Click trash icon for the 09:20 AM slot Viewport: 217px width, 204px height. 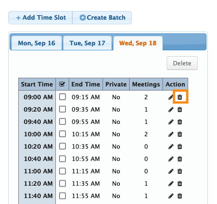[180, 109]
